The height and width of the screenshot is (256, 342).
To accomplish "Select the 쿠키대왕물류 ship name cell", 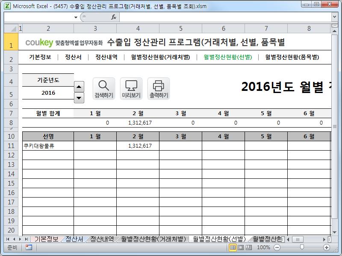I will (48, 145).
